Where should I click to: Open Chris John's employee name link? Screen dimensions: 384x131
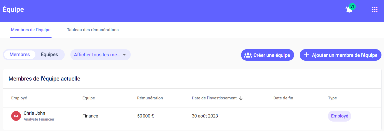coord(34,113)
